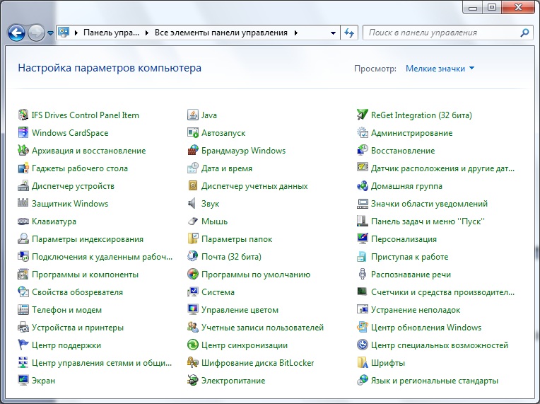This screenshot has height=404, width=540.
Task: Click the Java icon
Action: tap(193, 115)
